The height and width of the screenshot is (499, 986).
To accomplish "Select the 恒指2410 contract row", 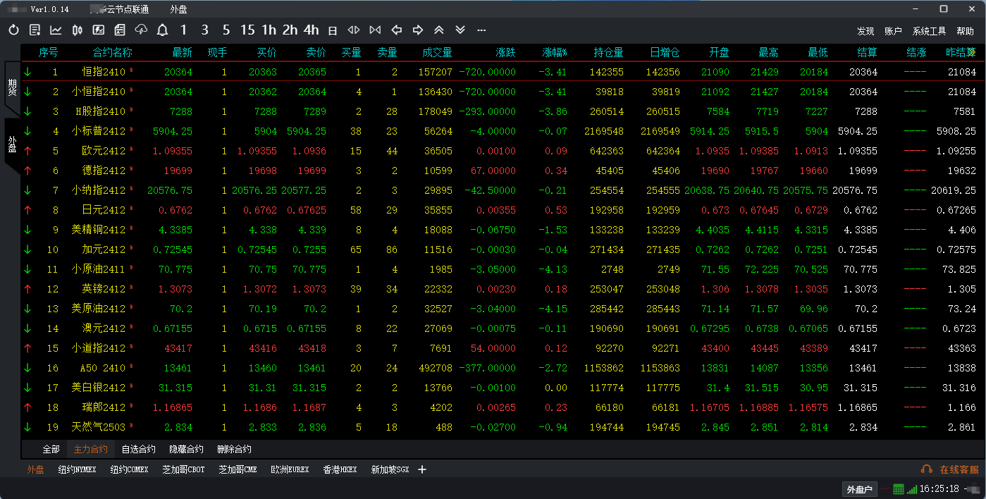I will coord(503,72).
